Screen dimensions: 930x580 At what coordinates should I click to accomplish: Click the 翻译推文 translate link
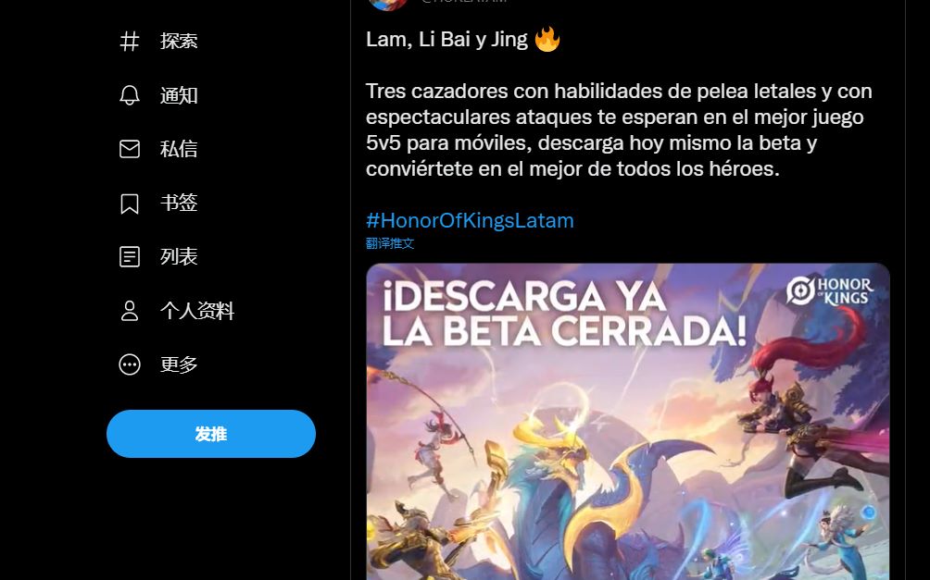pos(390,243)
